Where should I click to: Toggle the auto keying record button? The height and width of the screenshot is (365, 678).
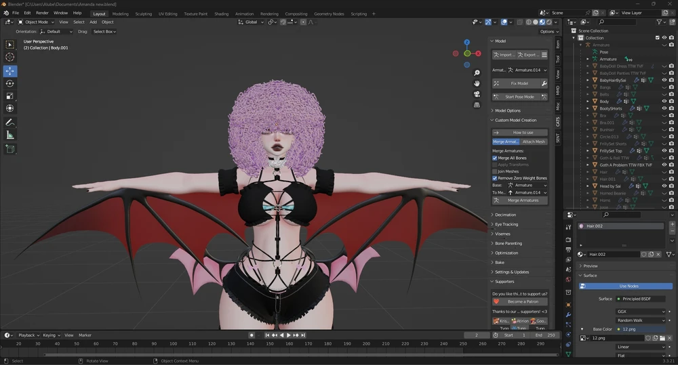(252, 335)
